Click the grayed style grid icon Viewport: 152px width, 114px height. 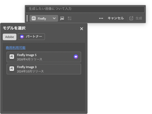click(x=70, y=18)
